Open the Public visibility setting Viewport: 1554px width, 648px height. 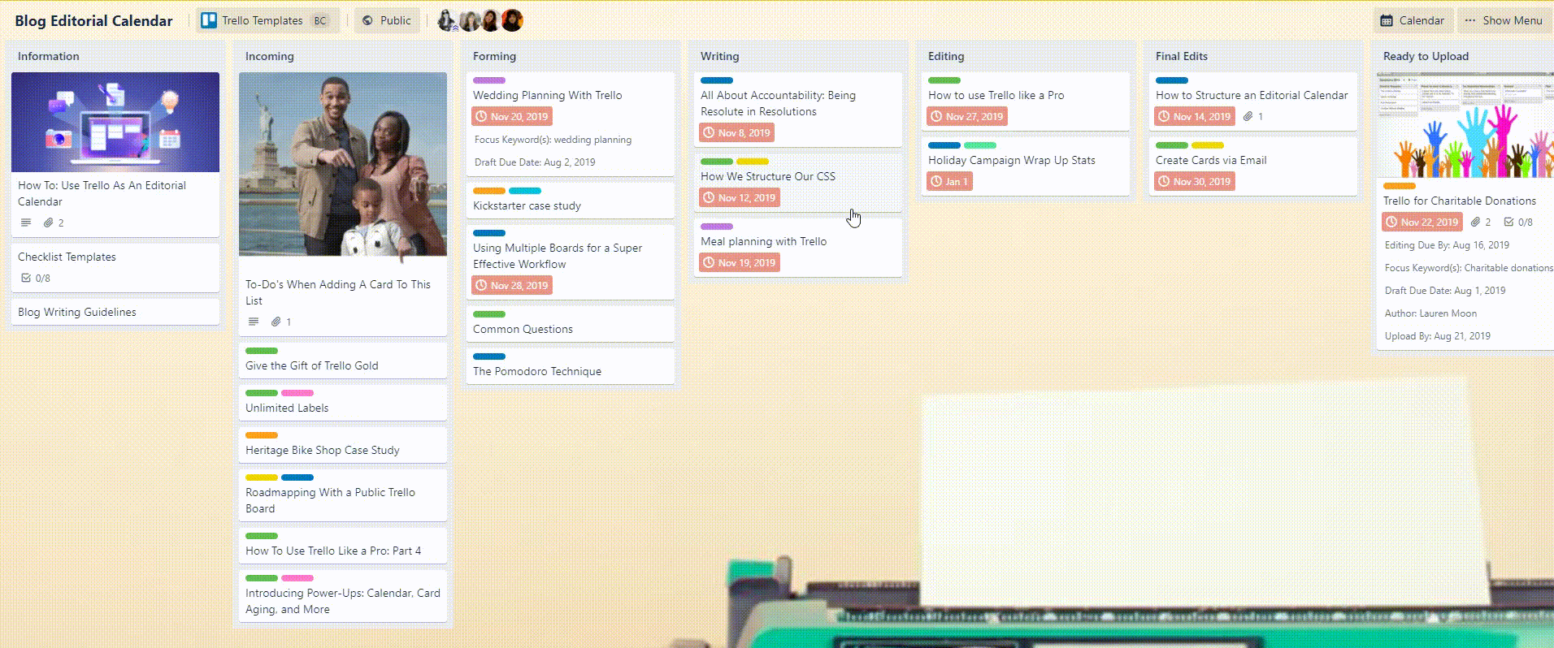pos(387,20)
